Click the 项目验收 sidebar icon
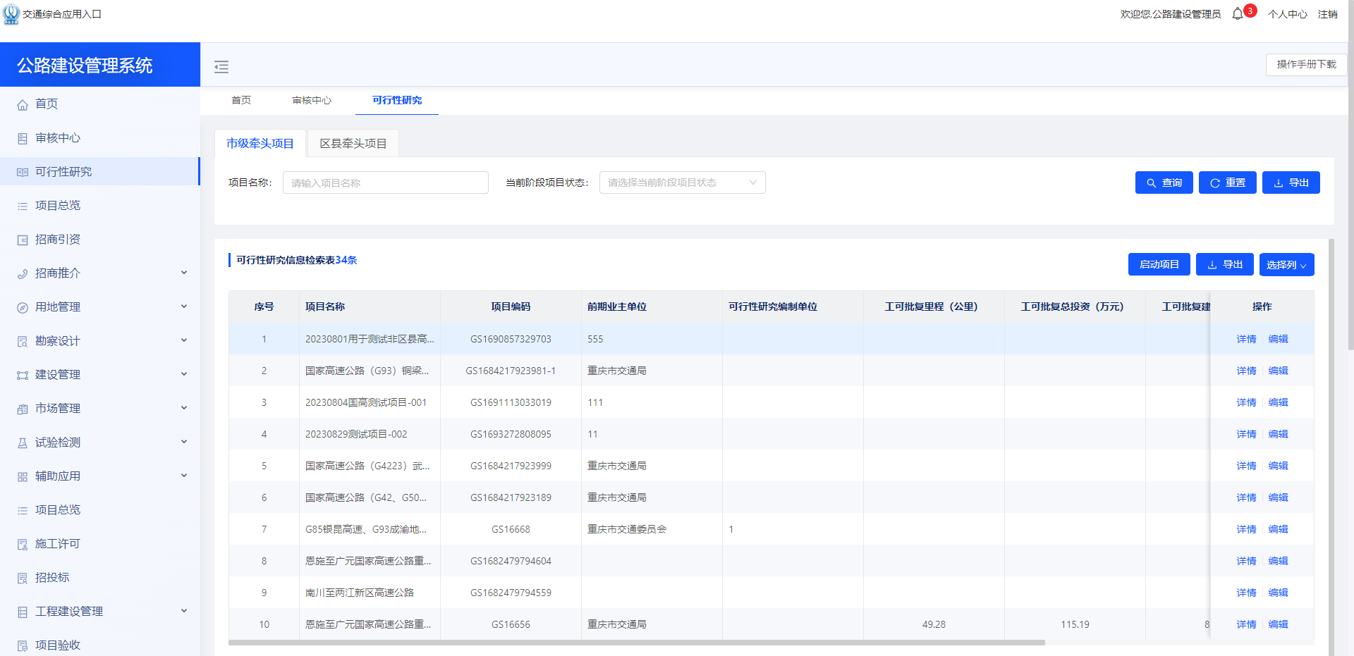This screenshot has height=656, width=1354. (x=23, y=645)
